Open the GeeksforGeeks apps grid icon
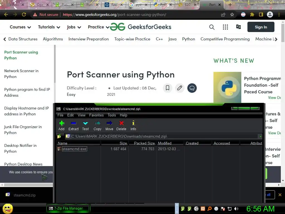285x214 pixels. coord(225,27)
